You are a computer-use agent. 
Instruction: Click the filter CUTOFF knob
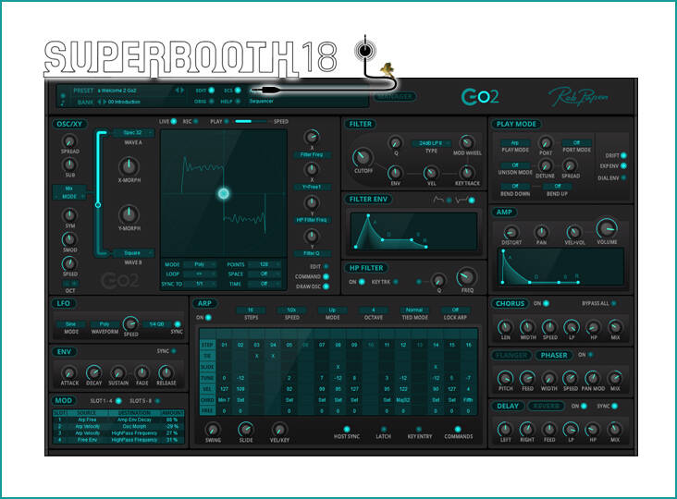363,157
